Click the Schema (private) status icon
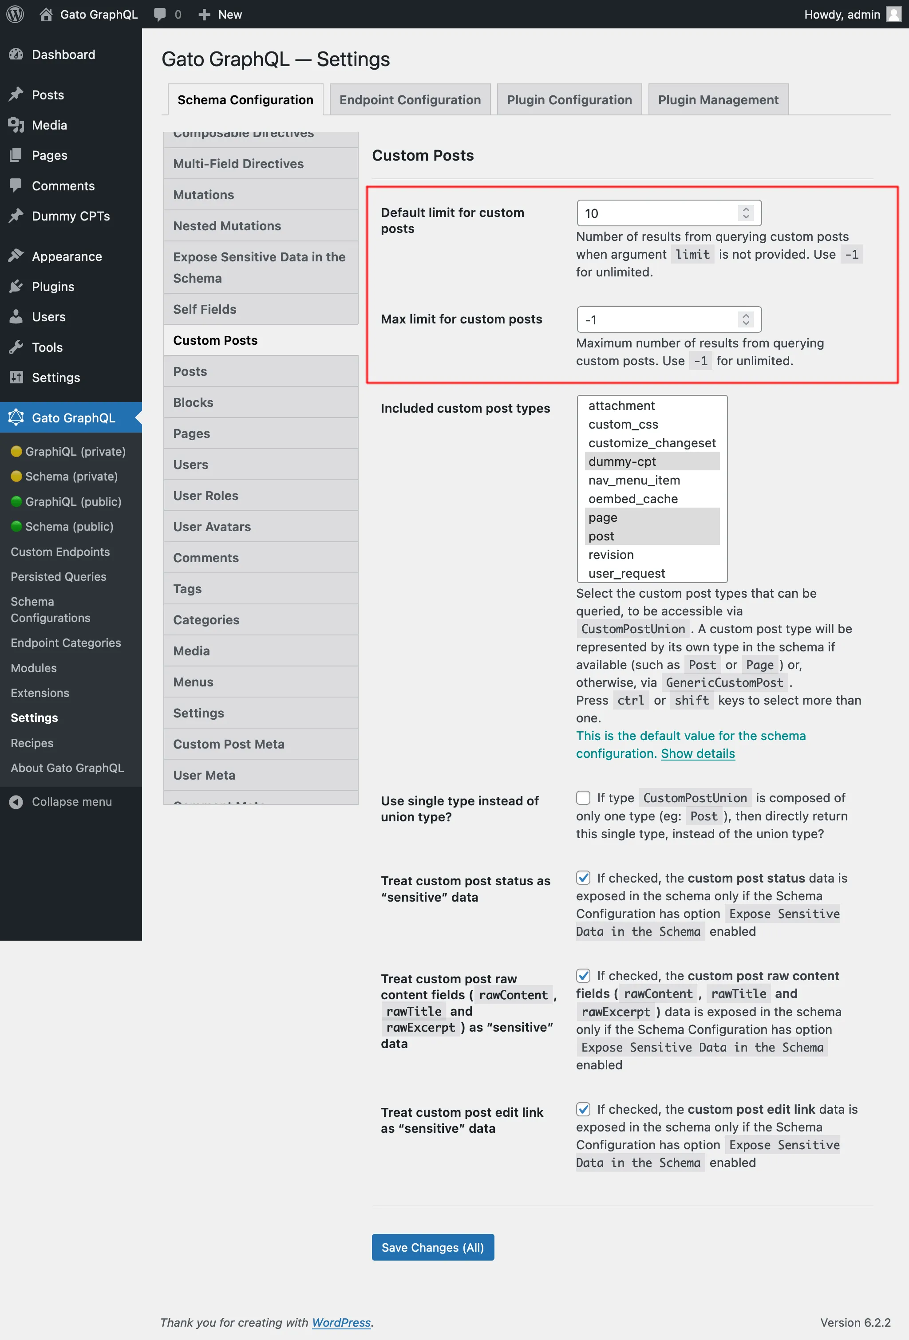 14,476
